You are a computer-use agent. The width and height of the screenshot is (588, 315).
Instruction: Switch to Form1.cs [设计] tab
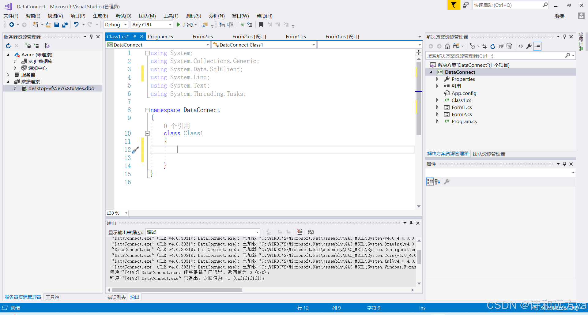tap(342, 37)
